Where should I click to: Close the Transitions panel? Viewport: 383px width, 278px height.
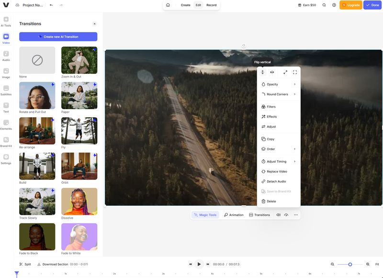pyautogui.click(x=94, y=23)
